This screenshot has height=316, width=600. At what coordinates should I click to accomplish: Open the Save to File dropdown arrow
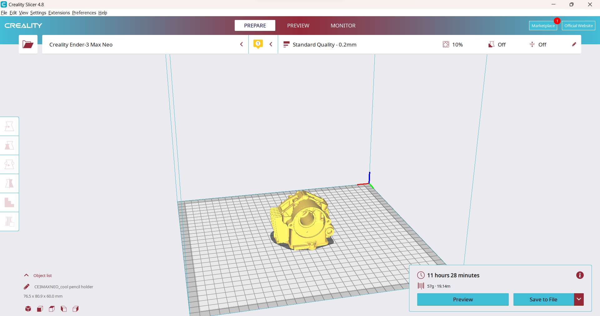(x=579, y=299)
